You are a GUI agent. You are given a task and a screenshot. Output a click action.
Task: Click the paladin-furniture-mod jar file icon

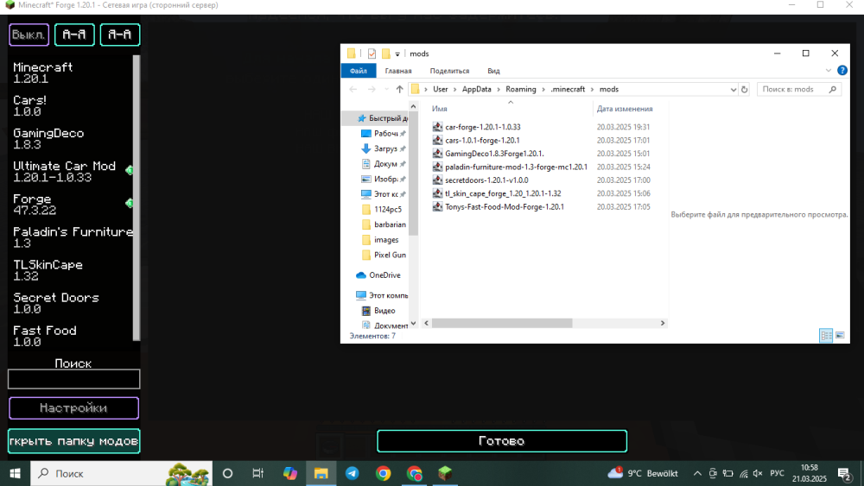(x=437, y=167)
